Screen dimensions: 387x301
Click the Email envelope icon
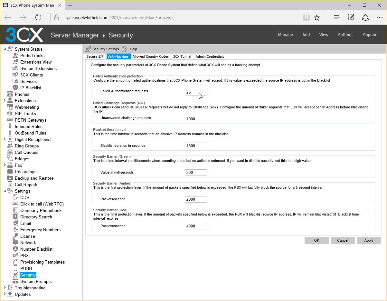(x=15, y=223)
